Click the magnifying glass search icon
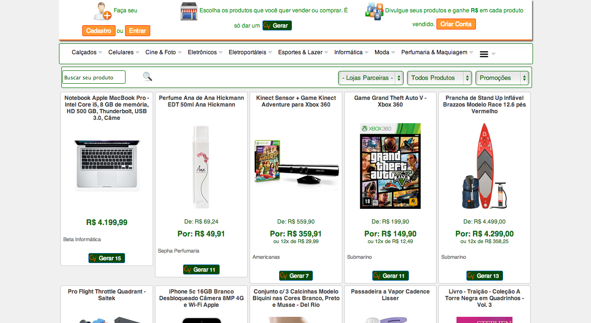Image resolution: width=591 pixels, height=323 pixels. [147, 77]
